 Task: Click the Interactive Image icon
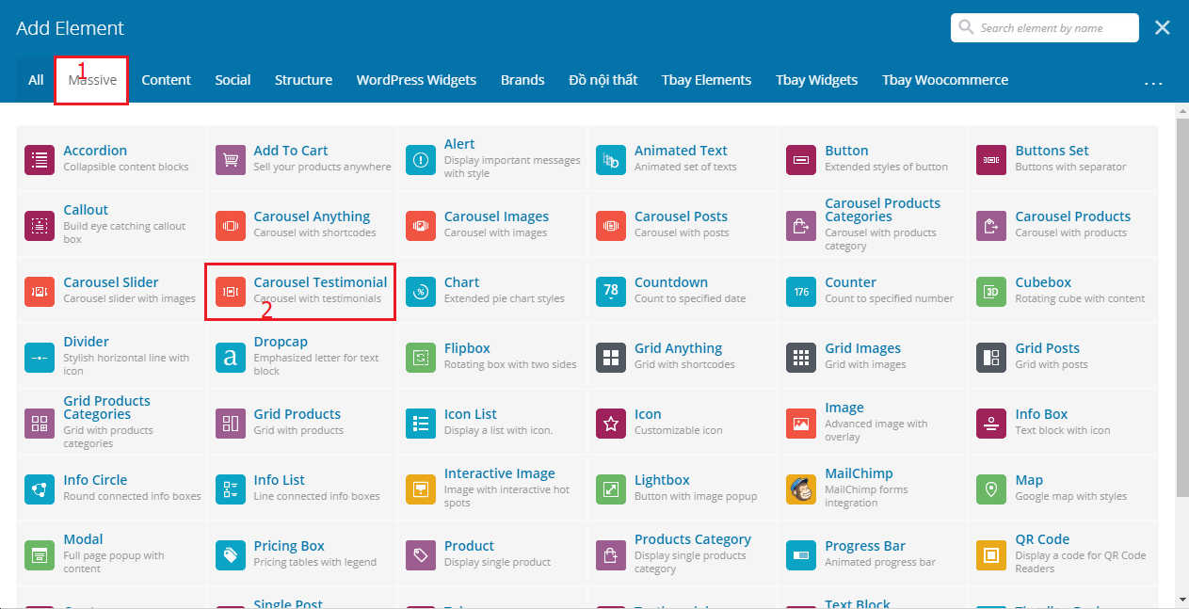(421, 489)
